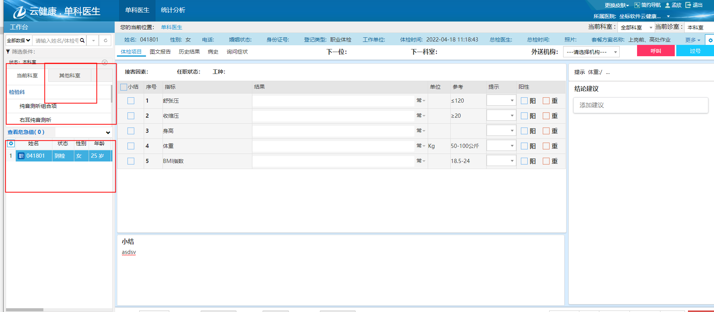The image size is (714, 312).
Task: Open the 询问症状 tab
Action: point(237,52)
